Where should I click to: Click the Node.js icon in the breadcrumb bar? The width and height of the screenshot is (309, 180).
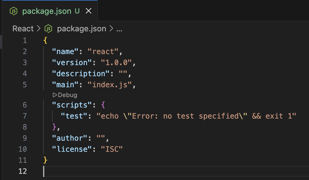48,29
